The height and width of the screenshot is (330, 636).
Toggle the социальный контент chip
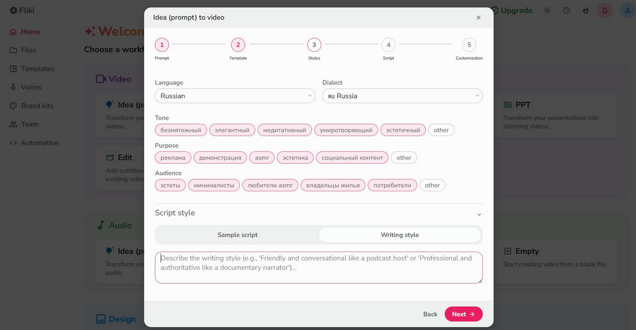point(352,157)
